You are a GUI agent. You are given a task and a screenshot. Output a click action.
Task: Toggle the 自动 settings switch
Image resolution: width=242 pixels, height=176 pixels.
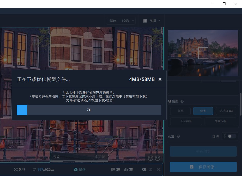tap(232, 136)
